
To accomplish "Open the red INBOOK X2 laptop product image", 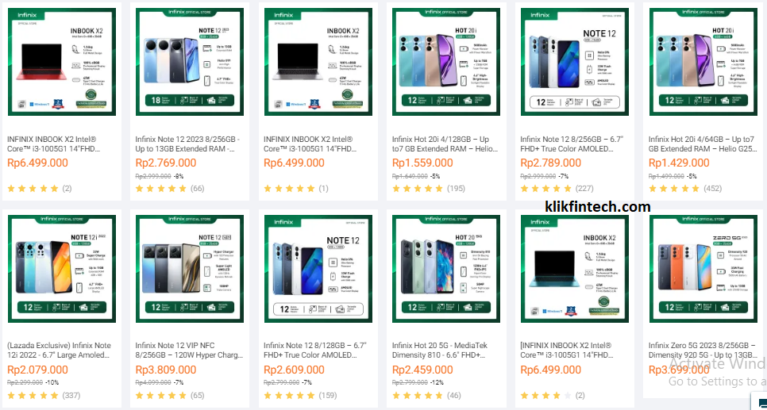I will click(x=62, y=62).
